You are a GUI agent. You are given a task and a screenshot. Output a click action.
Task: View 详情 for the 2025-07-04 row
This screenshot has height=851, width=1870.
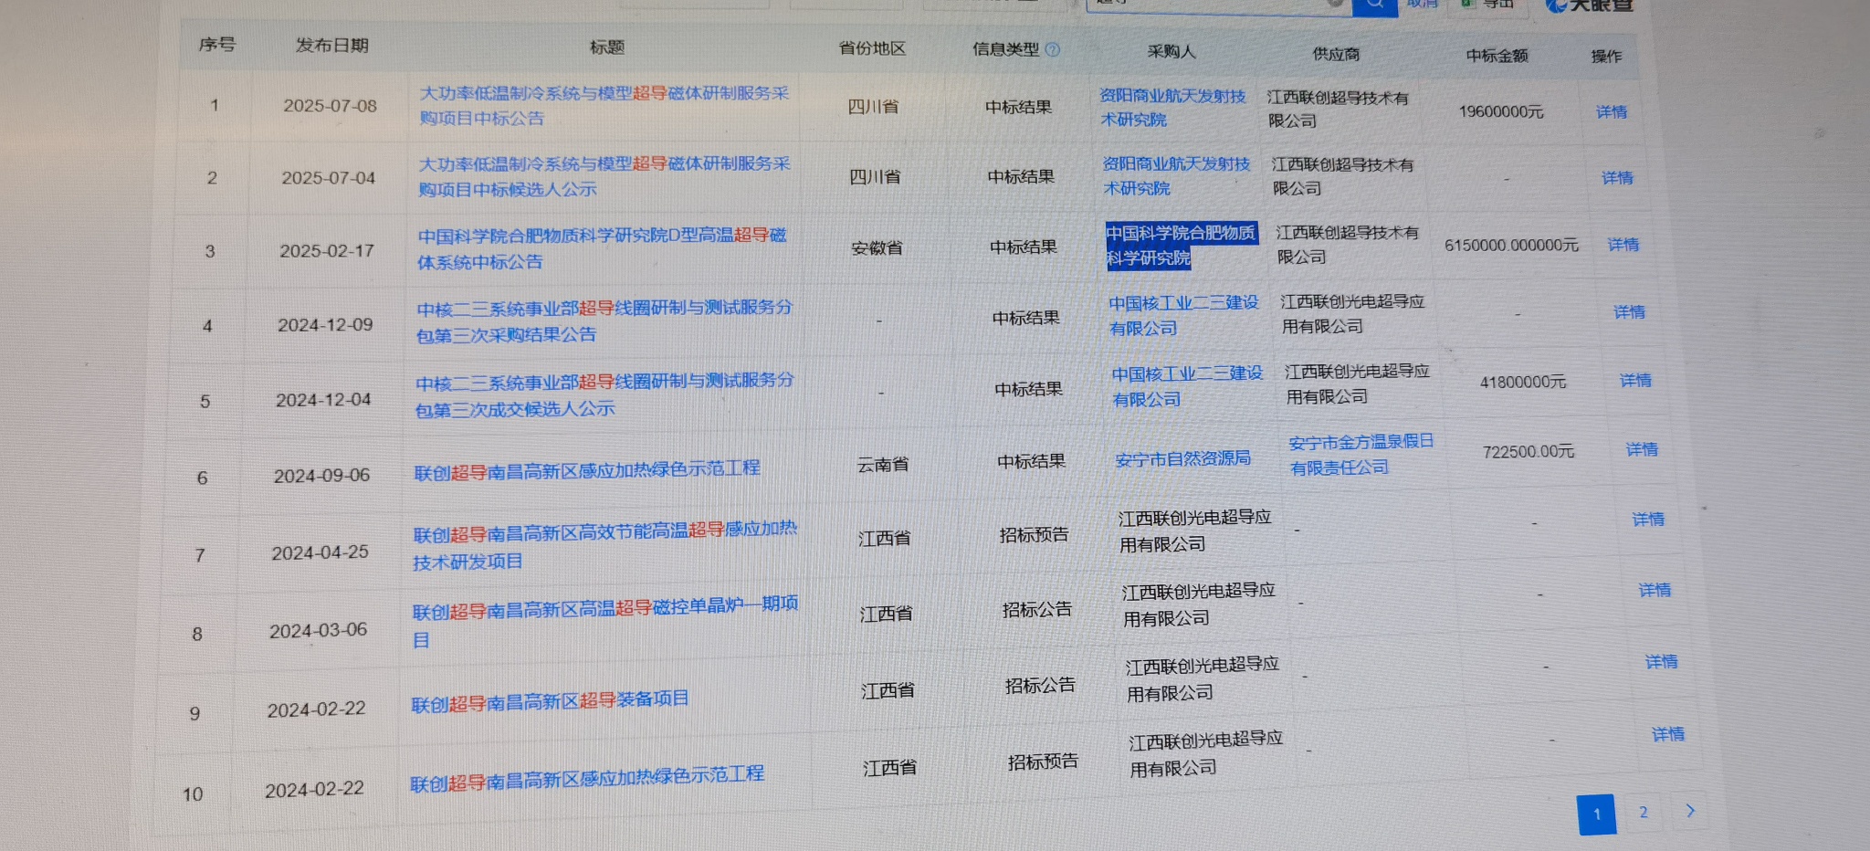pos(1617,178)
